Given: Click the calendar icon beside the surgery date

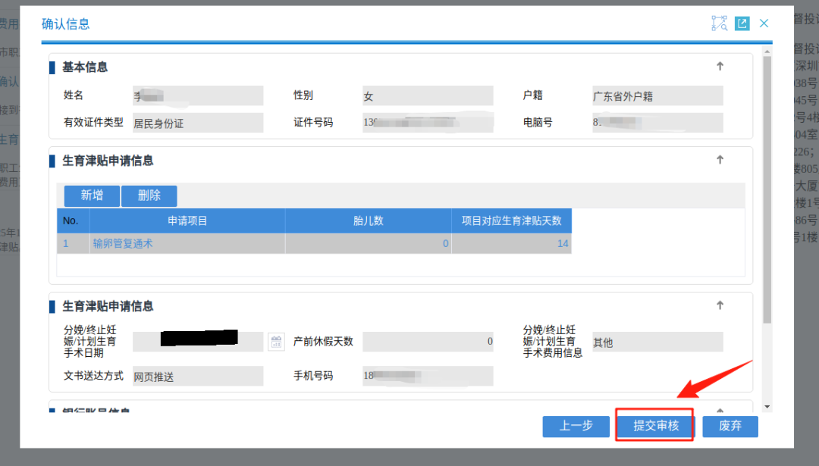Looking at the screenshot, I should (275, 342).
